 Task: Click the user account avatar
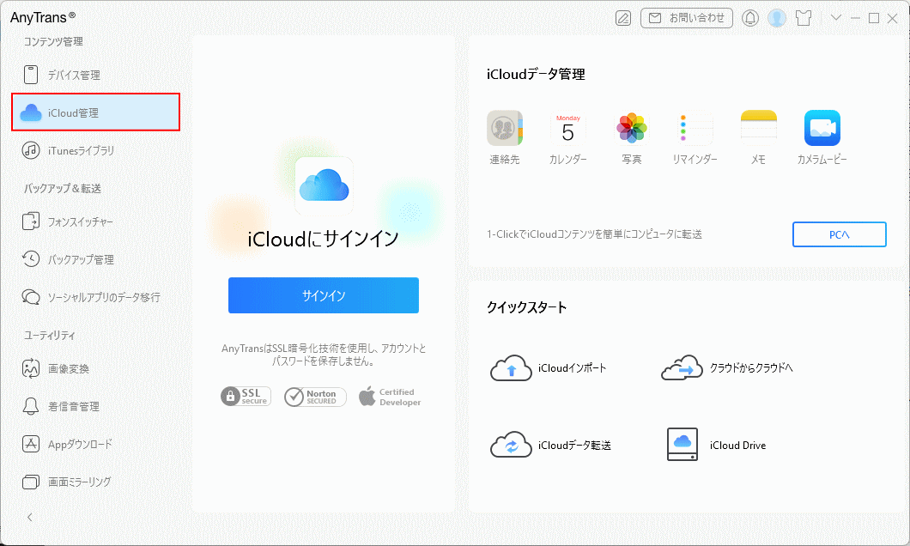(777, 18)
